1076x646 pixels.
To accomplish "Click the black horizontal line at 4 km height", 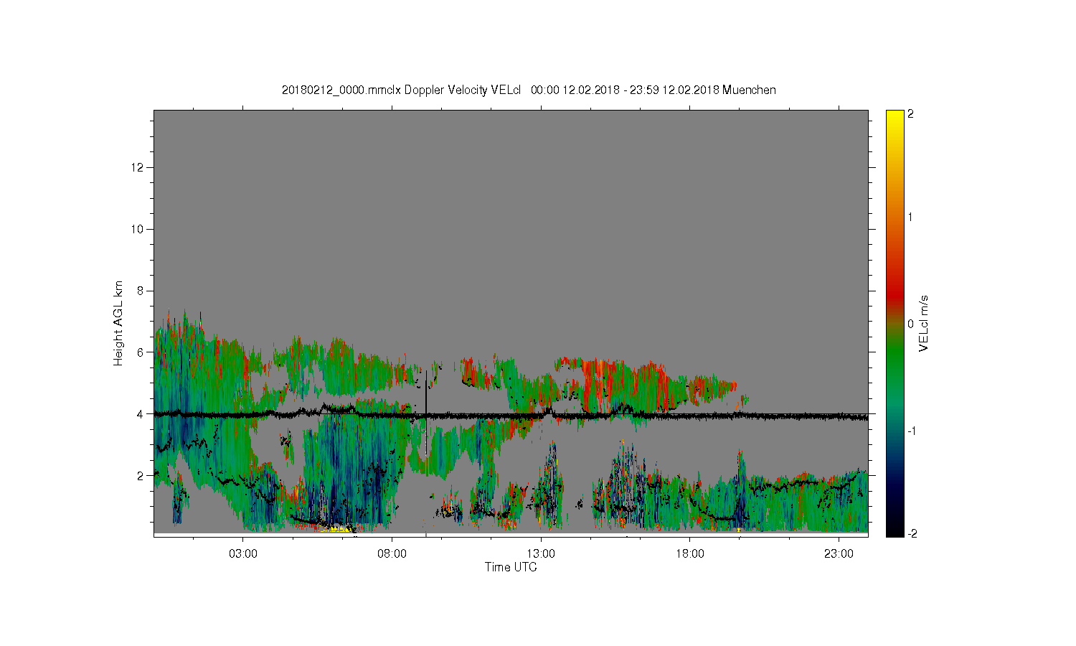I will pos(511,415).
